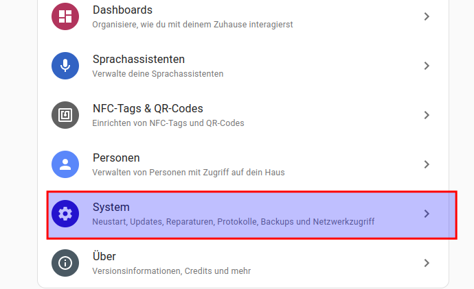Choose the Personen heading
The image size is (474, 289).
[116, 158]
